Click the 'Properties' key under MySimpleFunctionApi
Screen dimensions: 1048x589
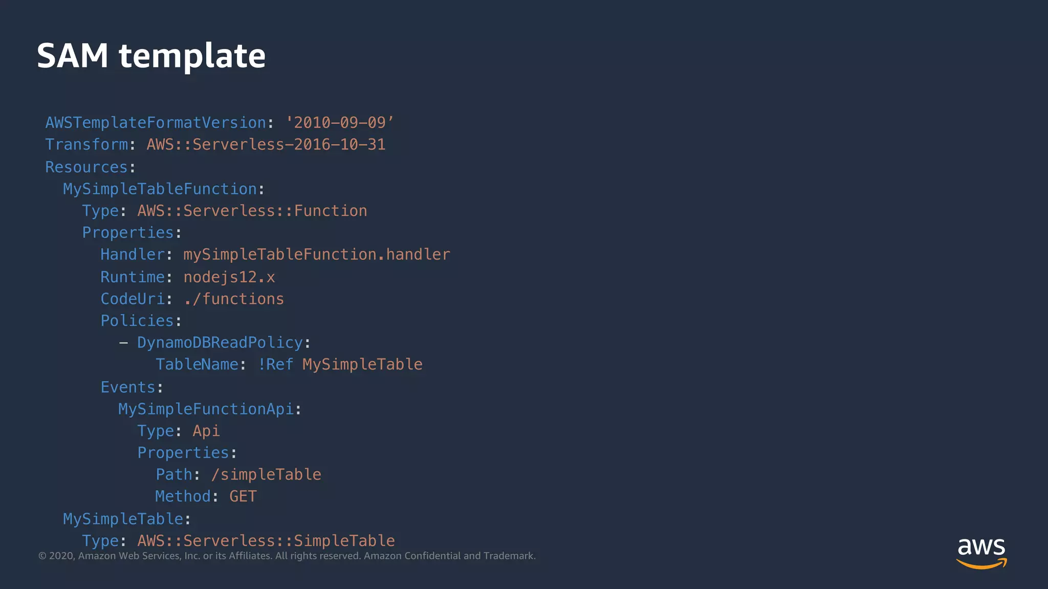coord(183,453)
